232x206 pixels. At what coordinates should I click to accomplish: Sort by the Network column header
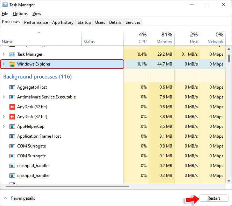[213, 38]
